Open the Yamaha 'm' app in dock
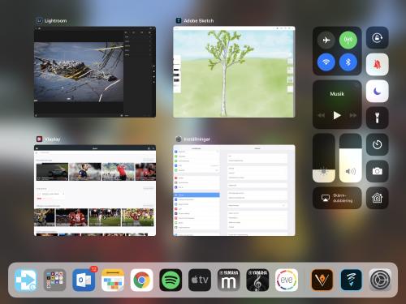The width and height of the screenshot is (406, 304). [x=228, y=280]
